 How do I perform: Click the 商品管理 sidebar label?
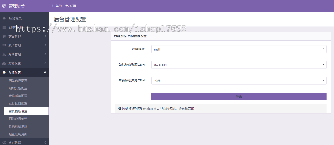coord(15,36)
